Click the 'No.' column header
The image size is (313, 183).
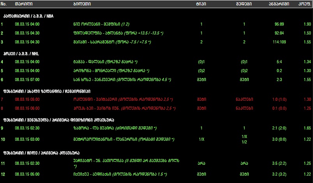[x=4, y=4]
